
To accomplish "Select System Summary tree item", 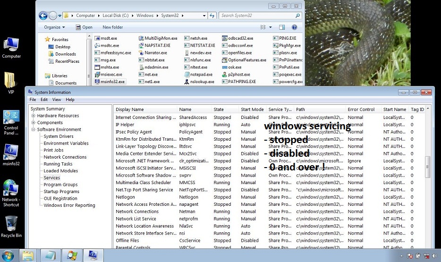I will pyautogui.click(x=48, y=109).
